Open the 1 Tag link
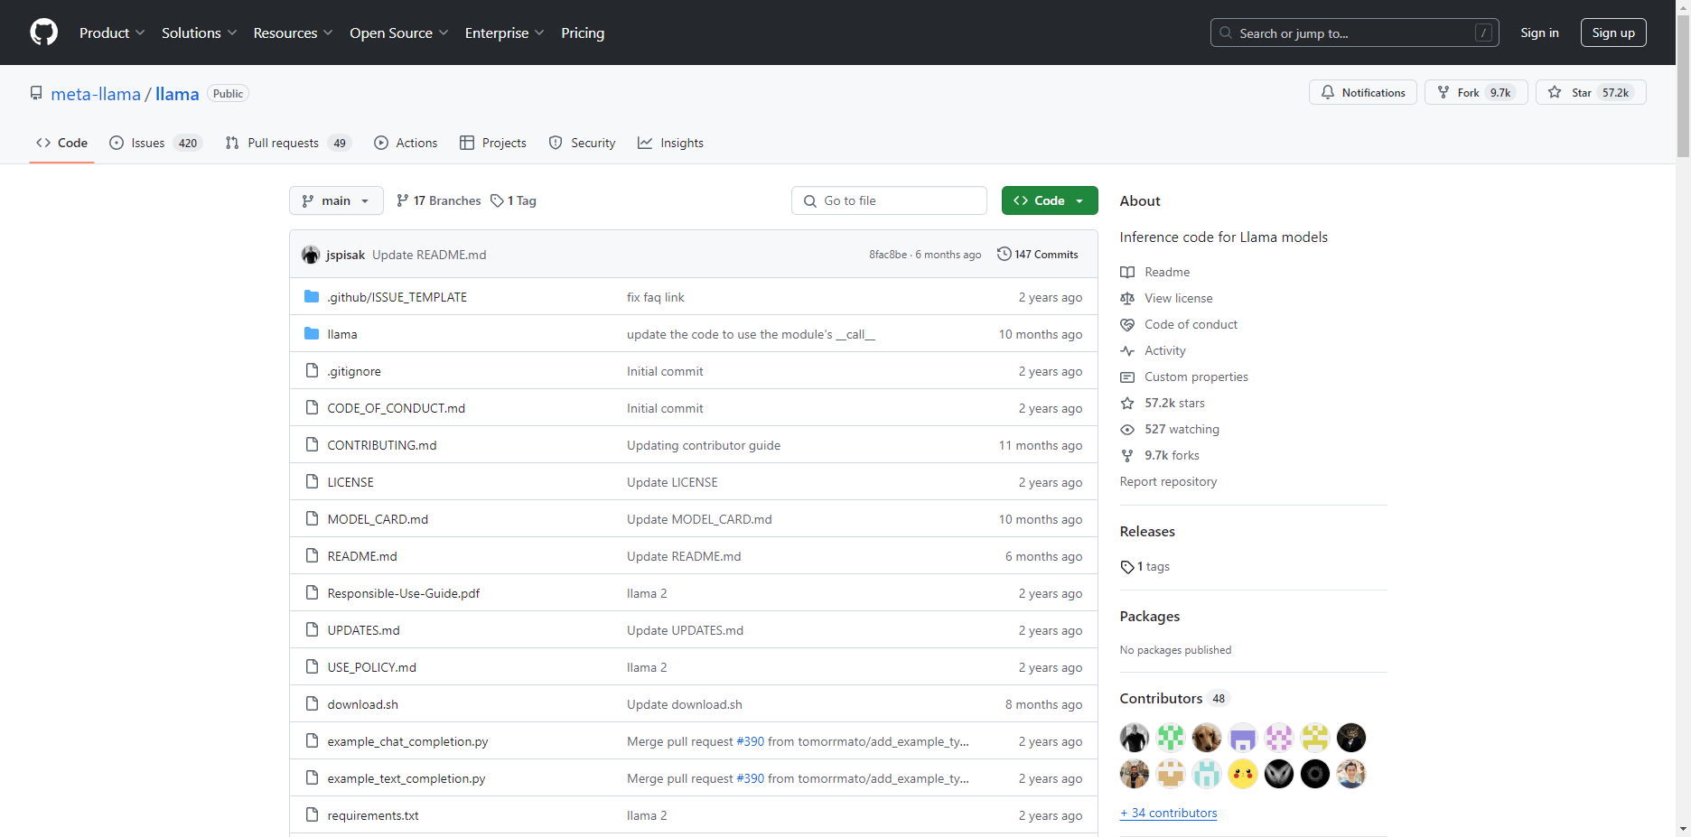 (x=513, y=200)
